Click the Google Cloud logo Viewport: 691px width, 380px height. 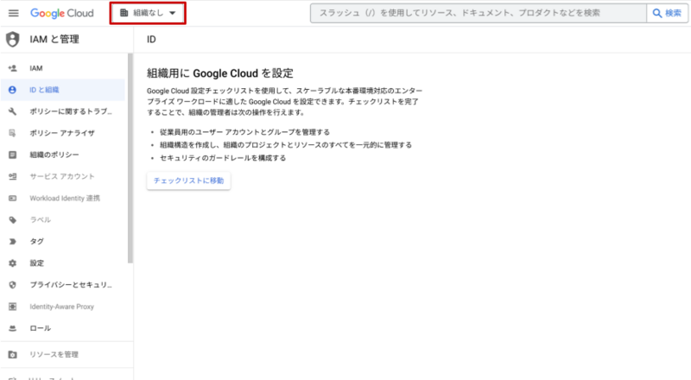click(x=61, y=13)
